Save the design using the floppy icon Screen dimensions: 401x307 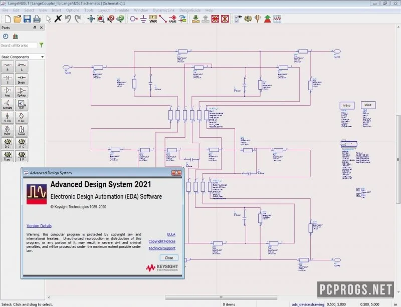27,19
